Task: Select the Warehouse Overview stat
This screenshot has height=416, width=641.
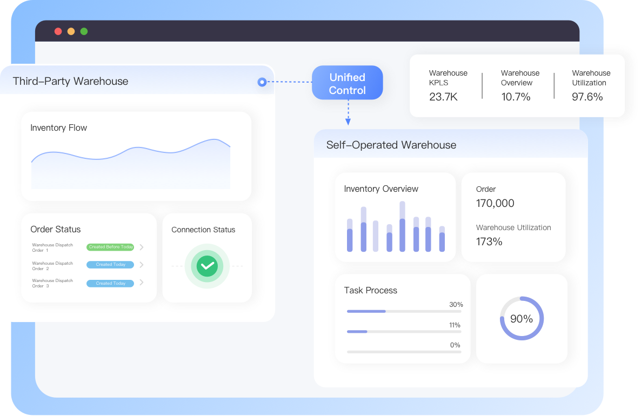Action: [x=520, y=85]
